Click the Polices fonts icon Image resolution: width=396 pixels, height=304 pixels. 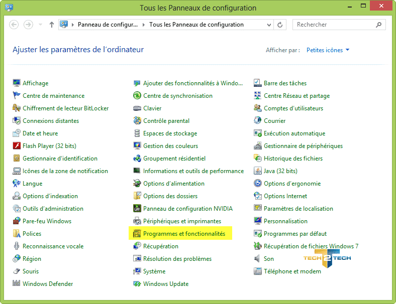coord(17,234)
